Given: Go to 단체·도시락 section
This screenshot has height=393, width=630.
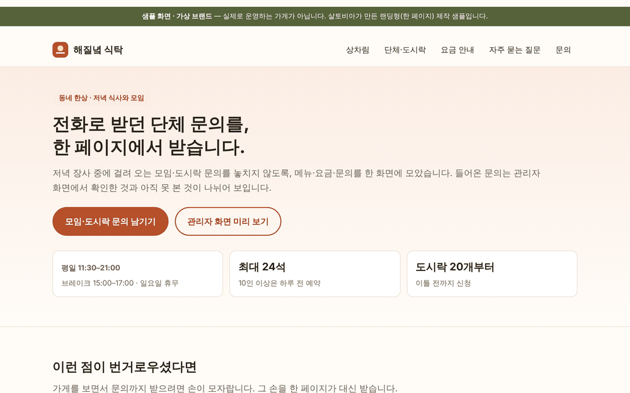Looking at the screenshot, I should coord(405,50).
